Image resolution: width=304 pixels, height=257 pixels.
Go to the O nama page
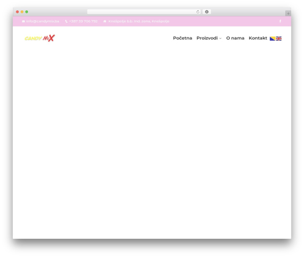(235, 38)
